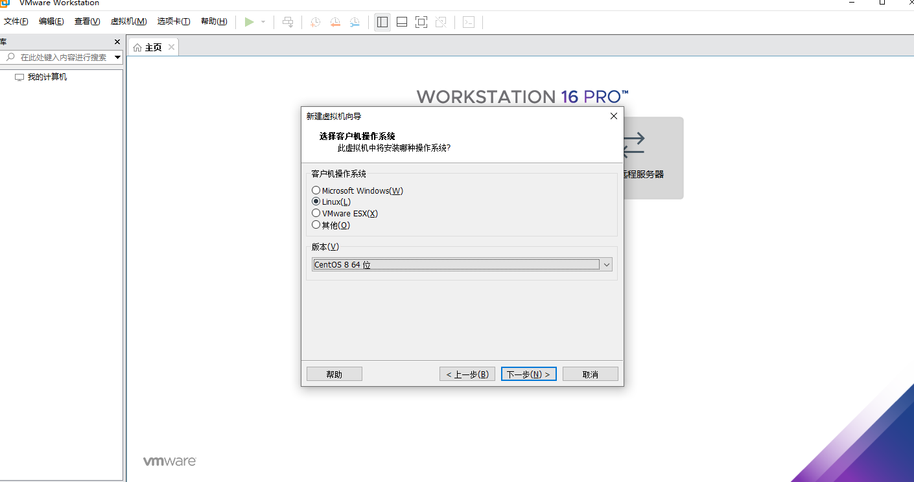Click the 上一步(B) back button
Image resolution: width=914 pixels, height=482 pixels.
click(x=467, y=374)
